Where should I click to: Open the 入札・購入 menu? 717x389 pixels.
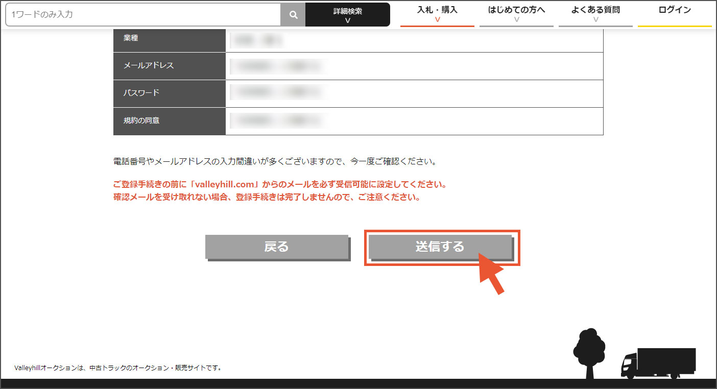(437, 14)
